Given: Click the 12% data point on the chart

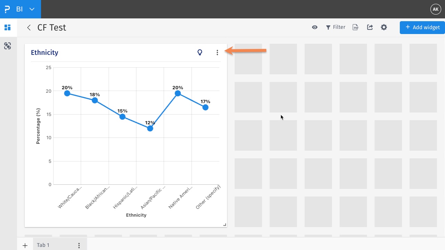Looking at the screenshot, I should 150,128.
